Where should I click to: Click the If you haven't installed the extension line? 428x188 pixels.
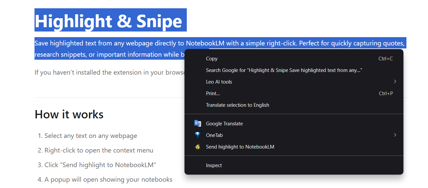[109, 72]
